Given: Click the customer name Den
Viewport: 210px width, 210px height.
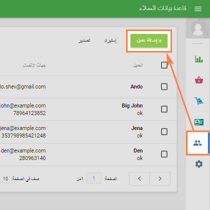Looking at the screenshot, I should click(138, 150).
